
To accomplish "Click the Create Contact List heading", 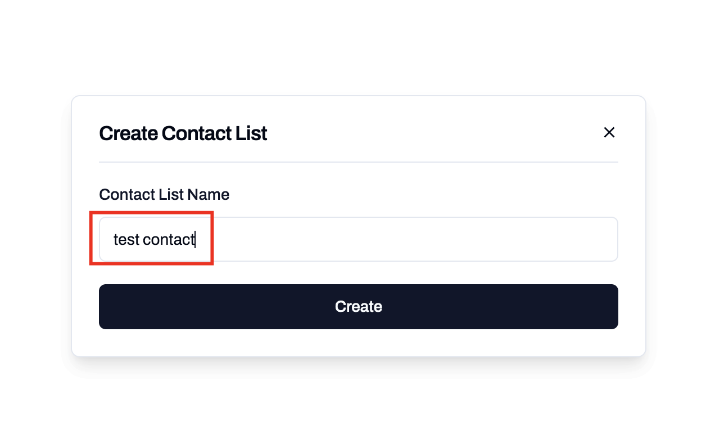I will point(183,133).
